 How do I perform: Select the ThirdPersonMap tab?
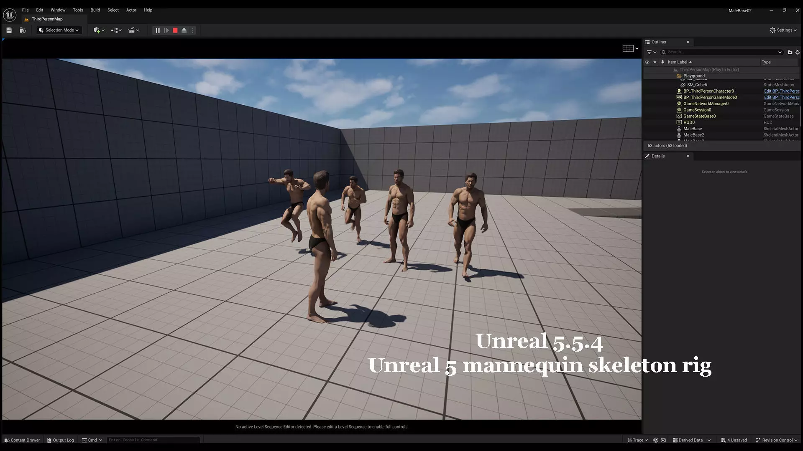click(47, 19)
